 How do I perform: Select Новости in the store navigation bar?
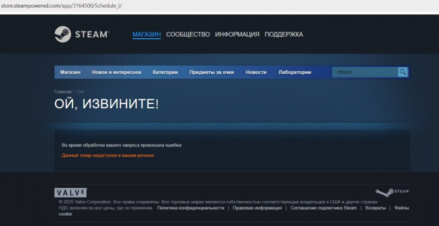click(256, 72)
